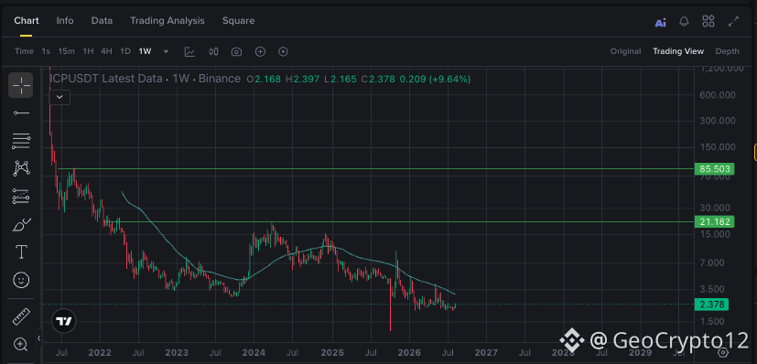
Task: Select the 1W timeframe
Action: click(x=145, y=51)
